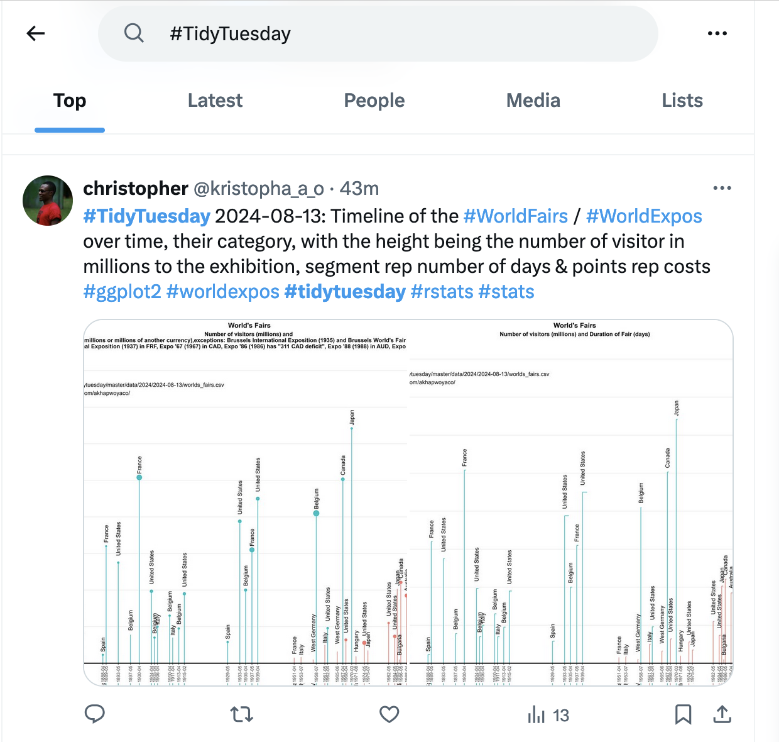The width and height of the screenshot is (779, 742).
Task: Click the #WorldExpos hashtag link
Action: pos(644,216)
